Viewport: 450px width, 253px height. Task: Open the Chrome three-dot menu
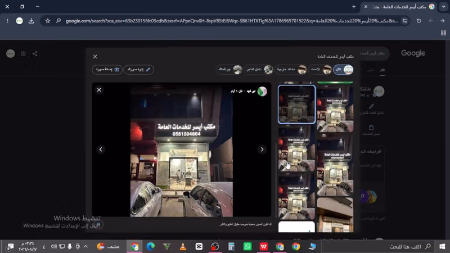[7, 21]
